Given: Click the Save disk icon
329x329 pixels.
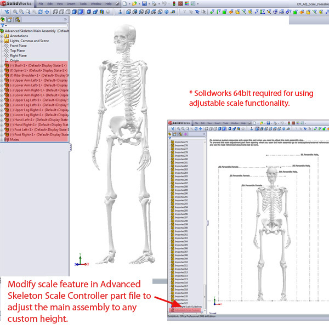Looking at the screenshot, I should [144, 4].
